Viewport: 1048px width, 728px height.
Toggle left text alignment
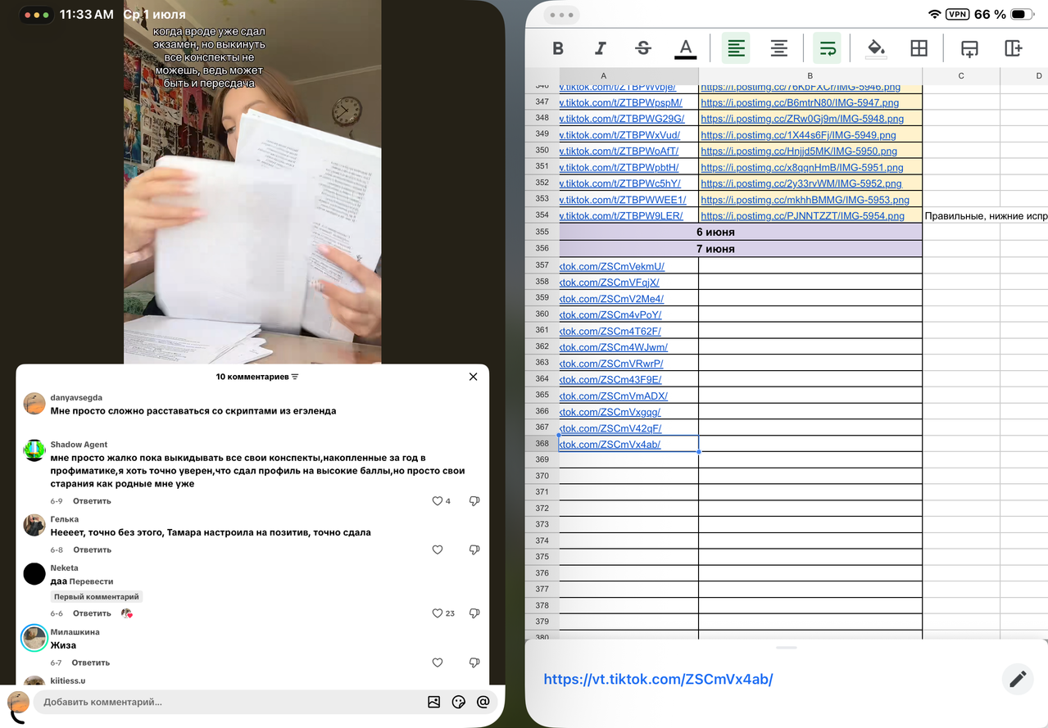(x=736, y=48)
